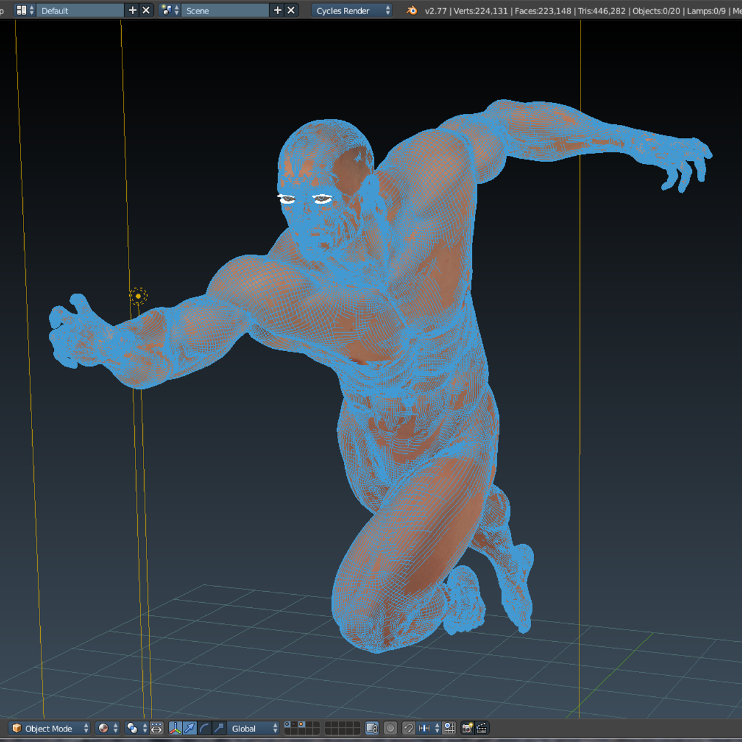Activate the second viewport layer square

294,725
